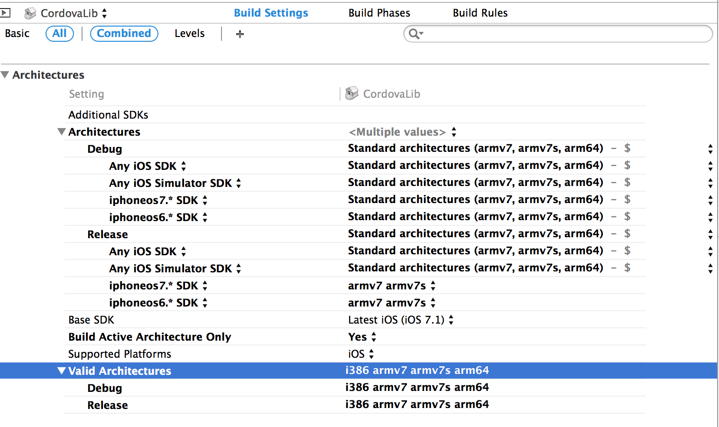Viewport: 719px width, 427px height.
Task: Click the Setting column header
Action: tap(86, 94)
